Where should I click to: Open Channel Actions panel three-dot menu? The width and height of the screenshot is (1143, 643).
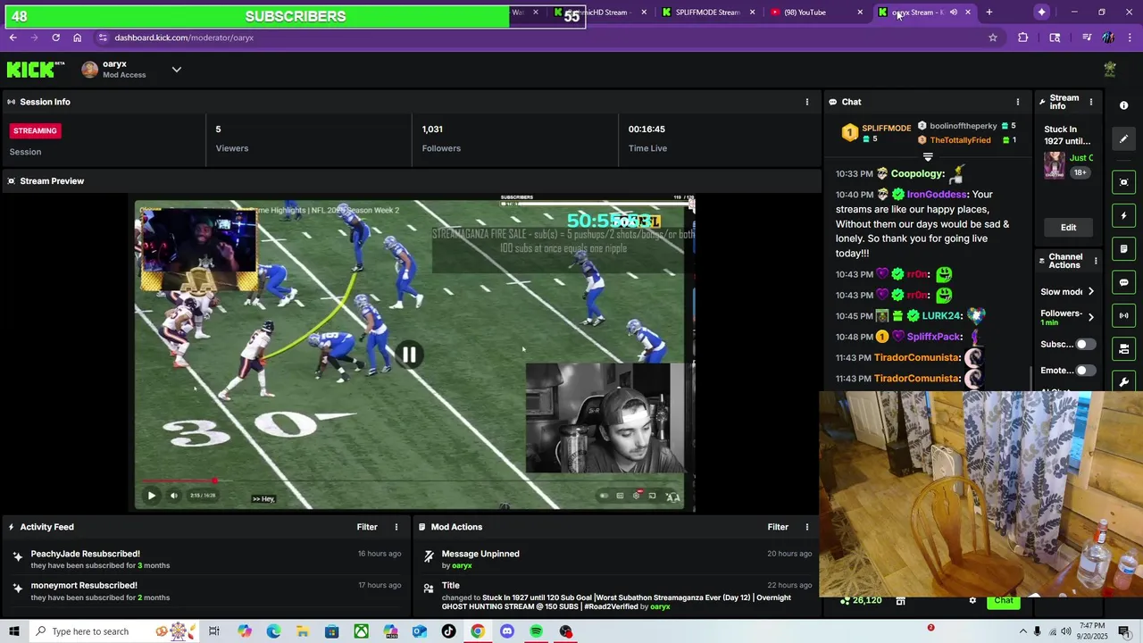1096,261
